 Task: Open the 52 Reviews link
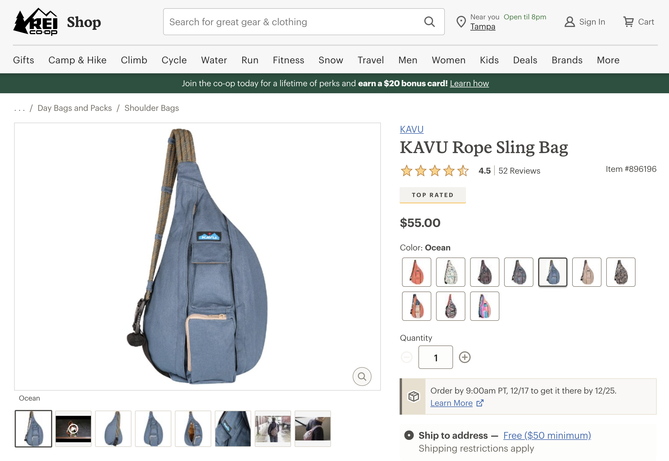point(519,171)
